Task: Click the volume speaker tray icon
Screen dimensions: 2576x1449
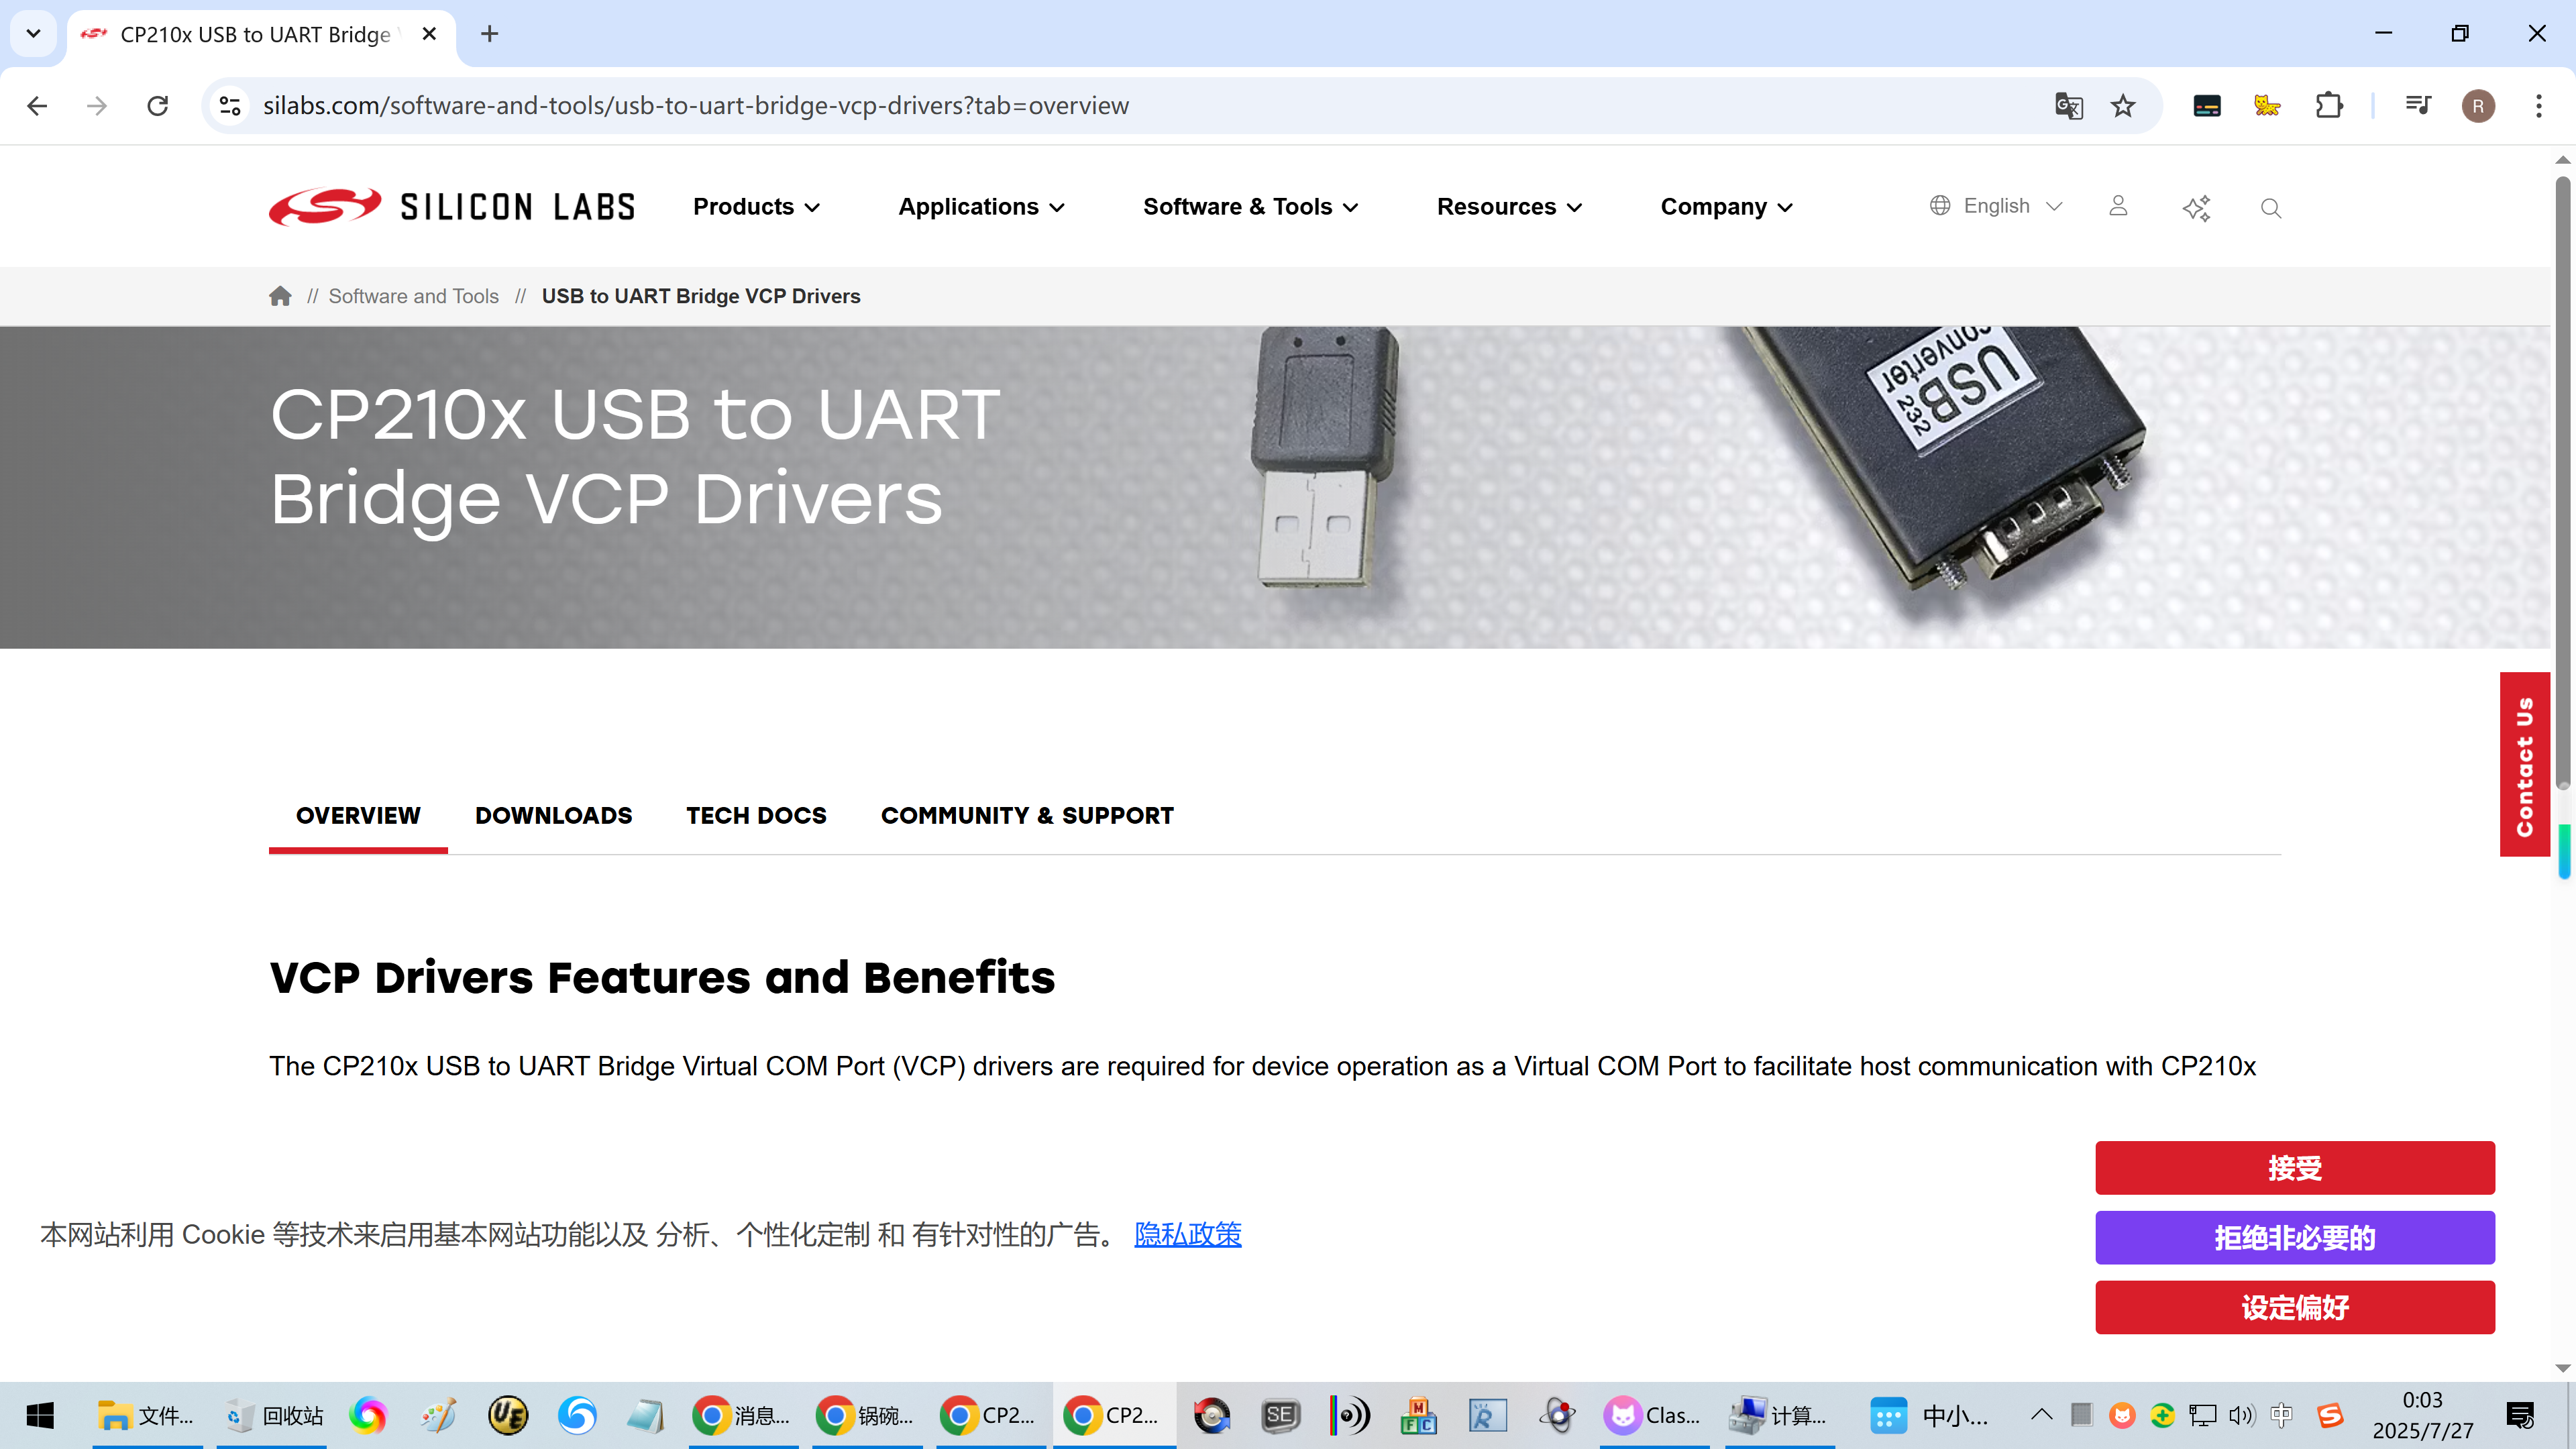Action: 2241,1415
